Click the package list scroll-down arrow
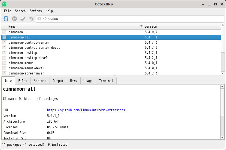The image size is (226, 150). click(x=223, y=73)
